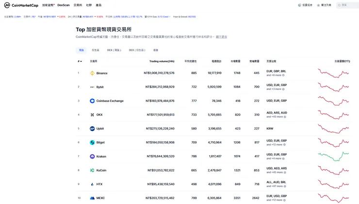The image size is (359, 204).
Task: Click the Bybit exchange logo
Action: 92,87
